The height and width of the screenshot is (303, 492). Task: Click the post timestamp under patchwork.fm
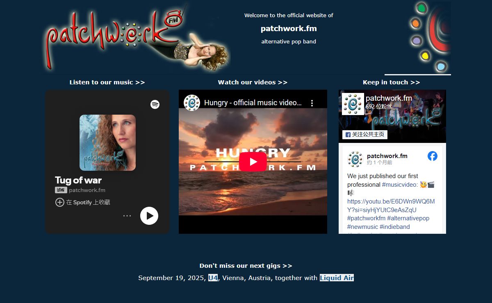(x=380, y=163)
